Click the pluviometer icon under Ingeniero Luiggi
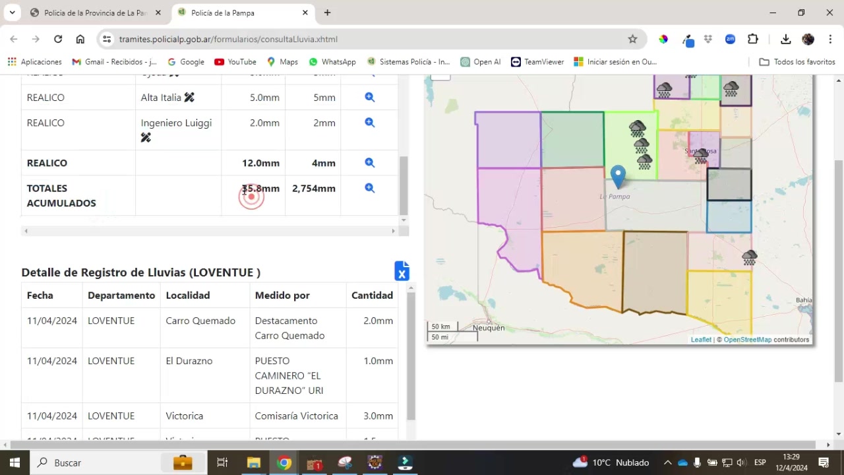 click(146, 137)
